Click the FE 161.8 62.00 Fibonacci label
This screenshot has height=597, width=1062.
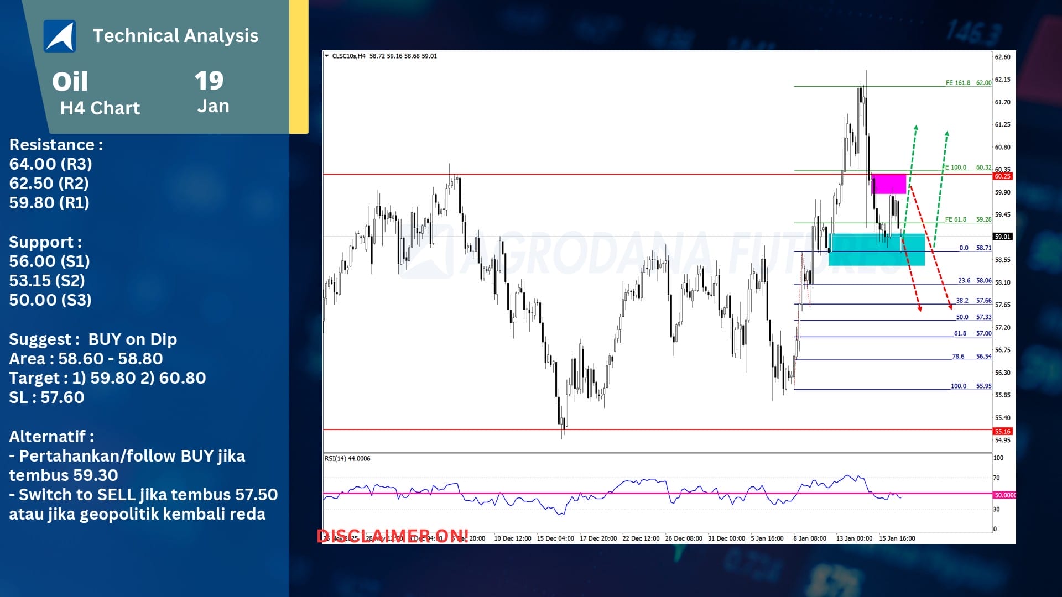coord(968,83)
